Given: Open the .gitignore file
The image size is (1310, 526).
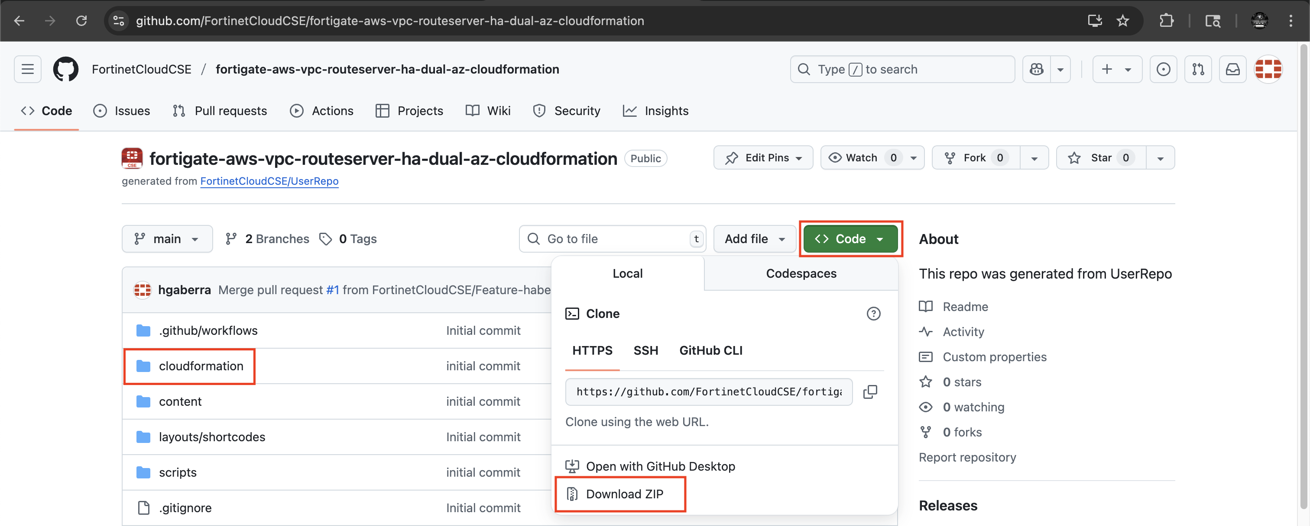Looking at the screenshot, I should (x=185, y=508).
